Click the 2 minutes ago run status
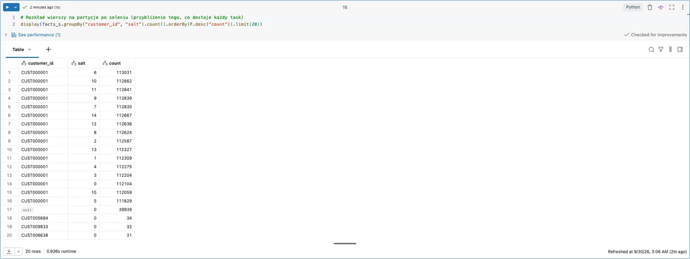The width and height of the screenshot is (690, 259). tap(45, 7)
